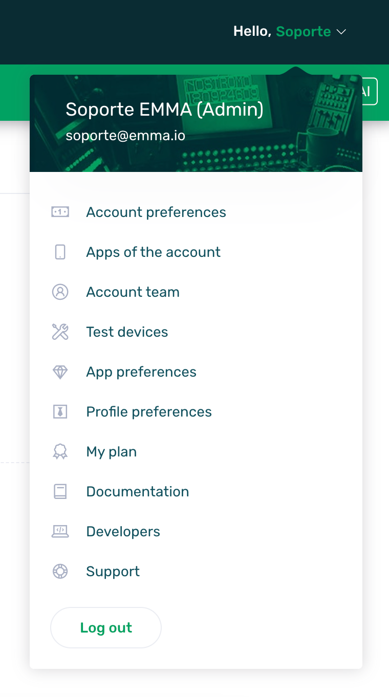This screenshot has width=389, height=697.
Task: Click the Support lifebuoy icon
Action: pos(60,571)
